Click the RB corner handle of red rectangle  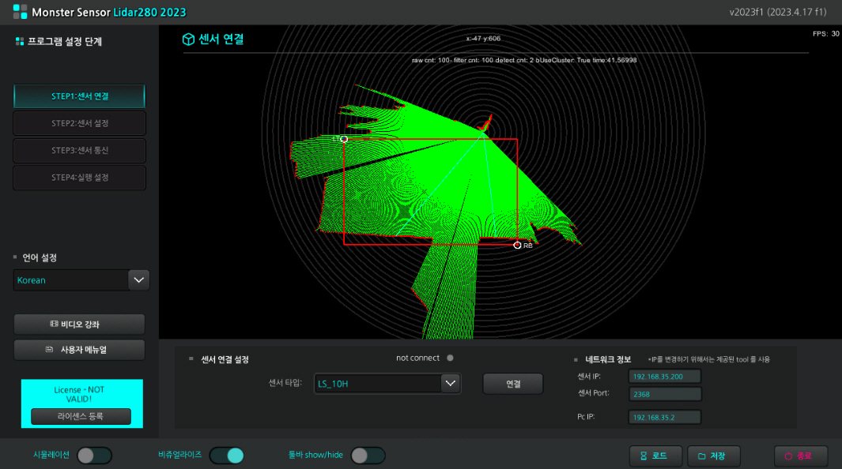[517, 245]
